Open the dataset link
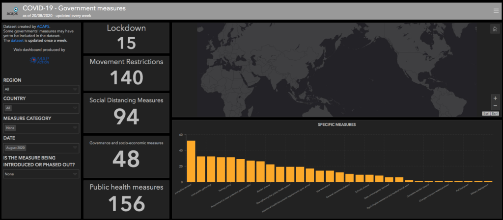Image resolution: width=503 pixels, height=220 pixels. (x=17, y=41)
